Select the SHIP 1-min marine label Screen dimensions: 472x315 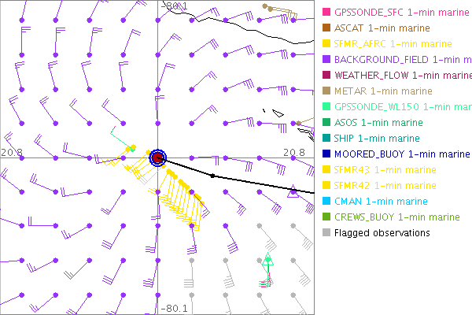pos(378,139)
